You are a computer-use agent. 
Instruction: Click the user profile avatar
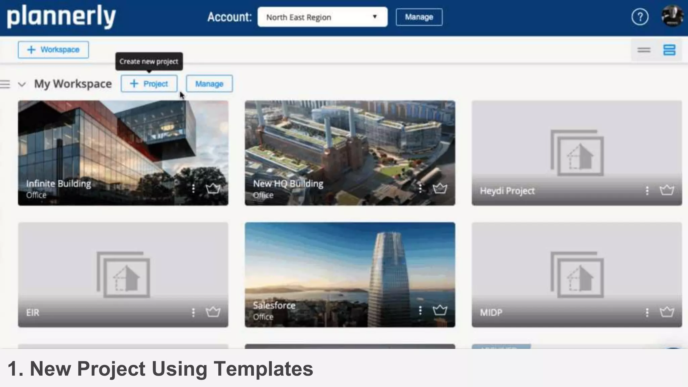coord(672,16)
